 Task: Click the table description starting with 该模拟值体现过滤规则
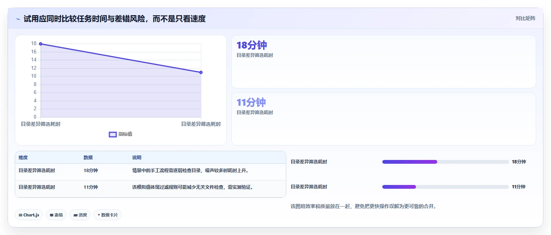(193, 187)
